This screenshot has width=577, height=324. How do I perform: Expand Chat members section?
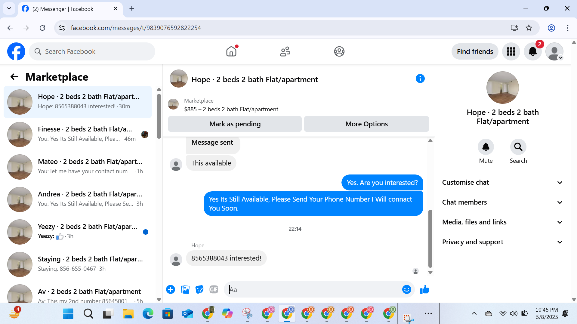502,202
